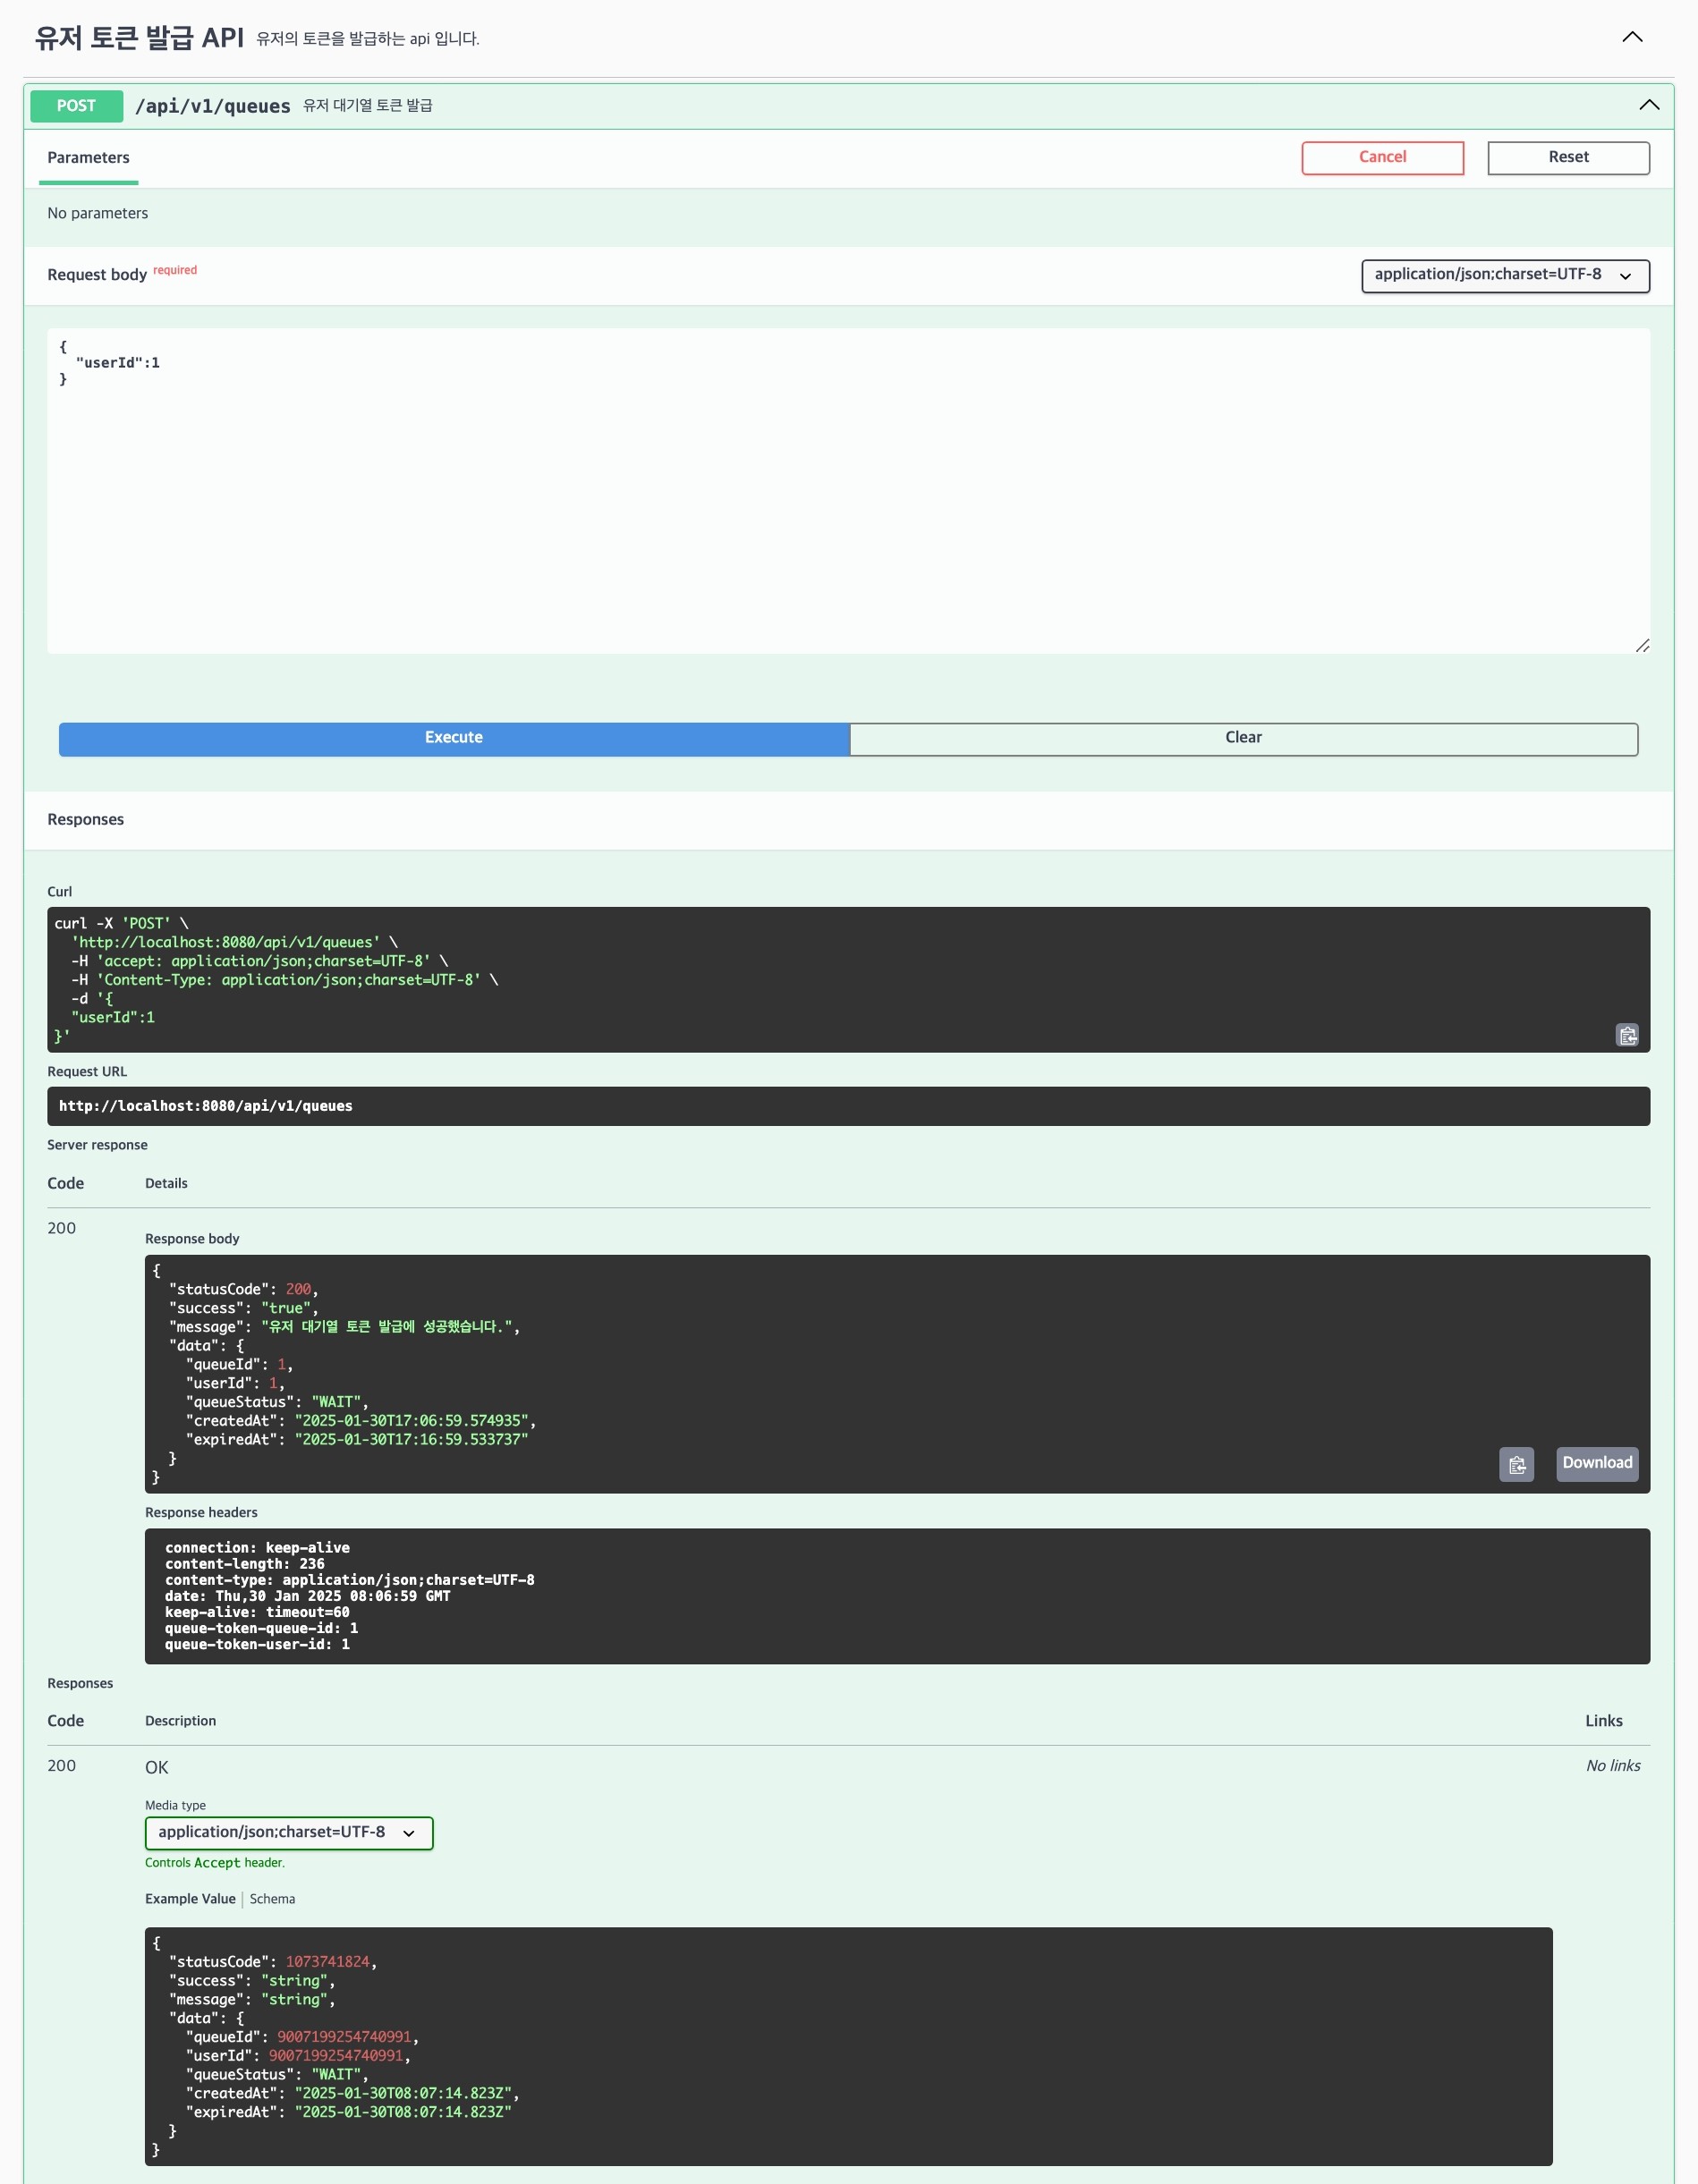Click the Response headers label
The image size is (1698, 2184).
201,1512
